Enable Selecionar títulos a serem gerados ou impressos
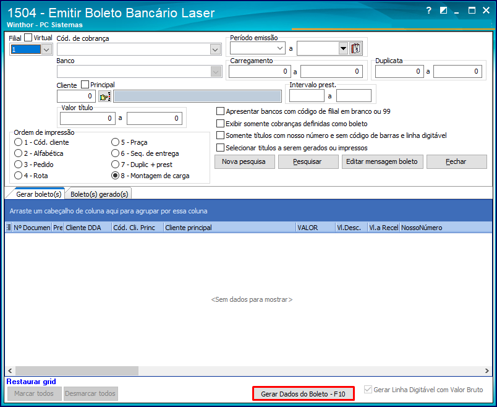This screenshot has height=407, width=497. (x=220, y=147)
